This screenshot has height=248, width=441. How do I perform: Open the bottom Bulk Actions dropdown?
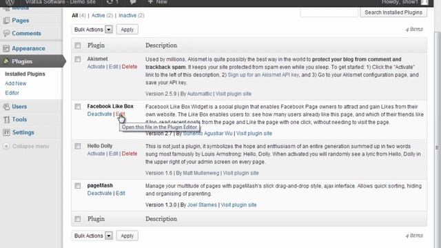coord(92,236)
